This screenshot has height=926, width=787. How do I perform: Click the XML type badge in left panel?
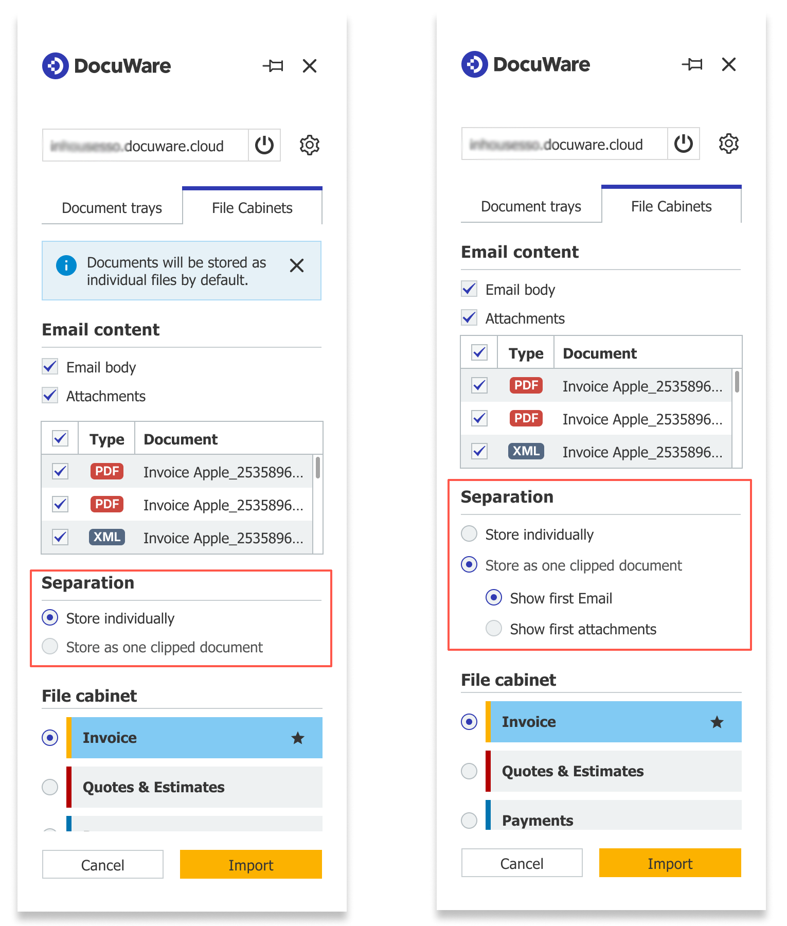(107, 537)
